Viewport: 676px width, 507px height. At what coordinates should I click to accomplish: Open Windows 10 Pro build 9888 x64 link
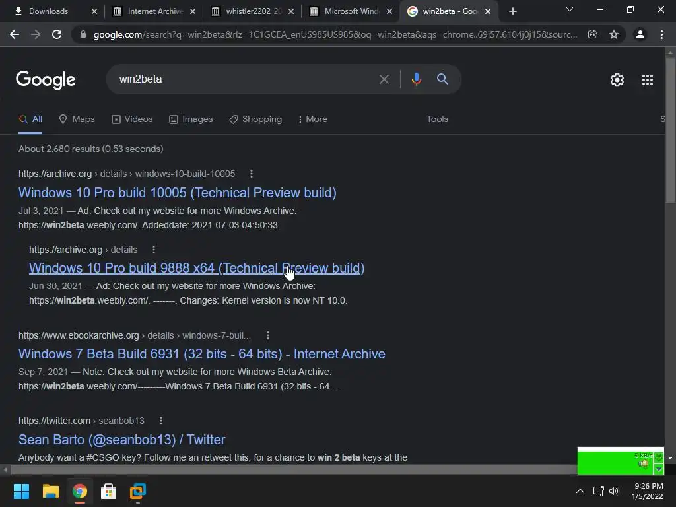click(197, 268)
